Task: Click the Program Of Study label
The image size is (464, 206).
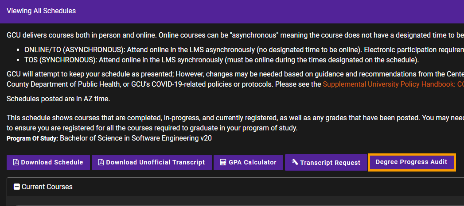Action: pos(32,138)
